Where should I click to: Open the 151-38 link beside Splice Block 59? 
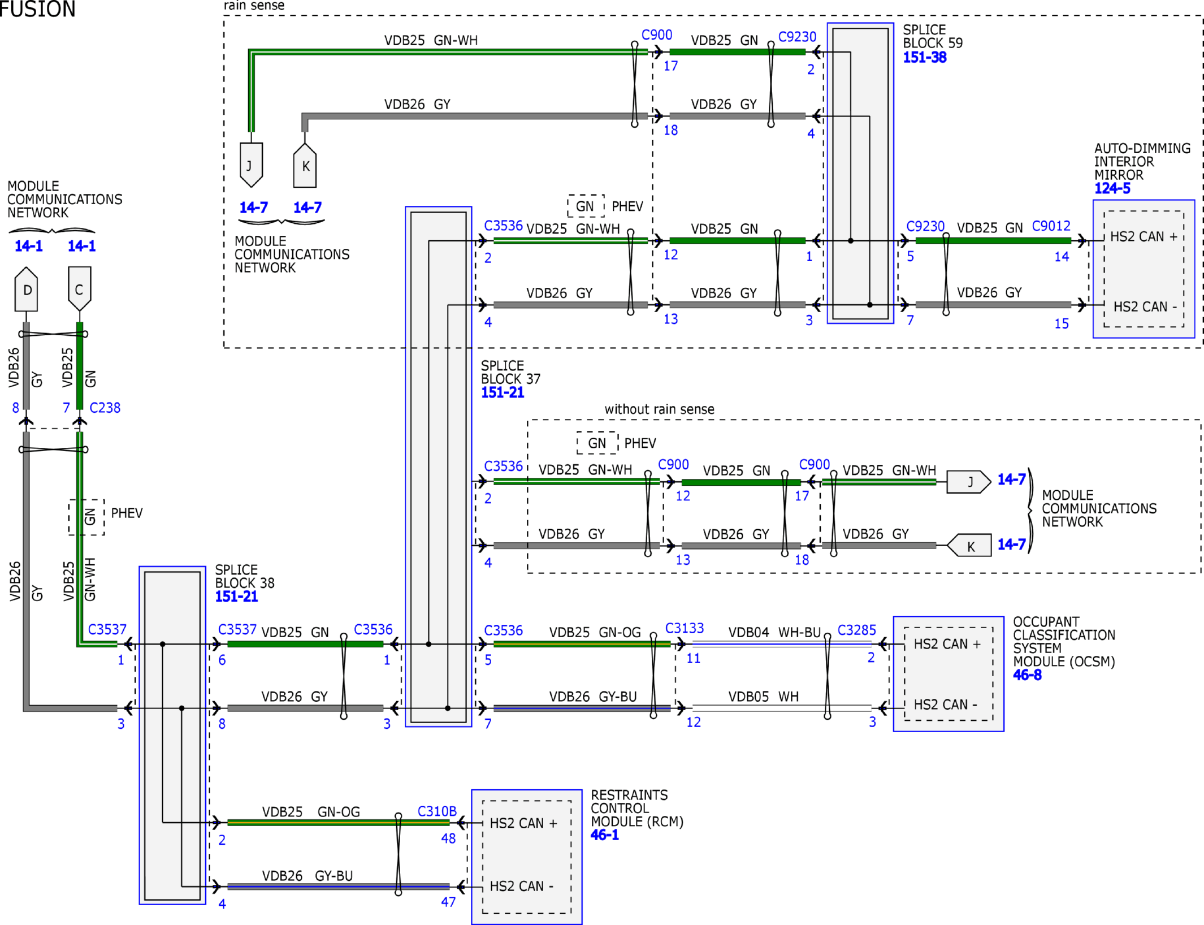tap(924, 57)
